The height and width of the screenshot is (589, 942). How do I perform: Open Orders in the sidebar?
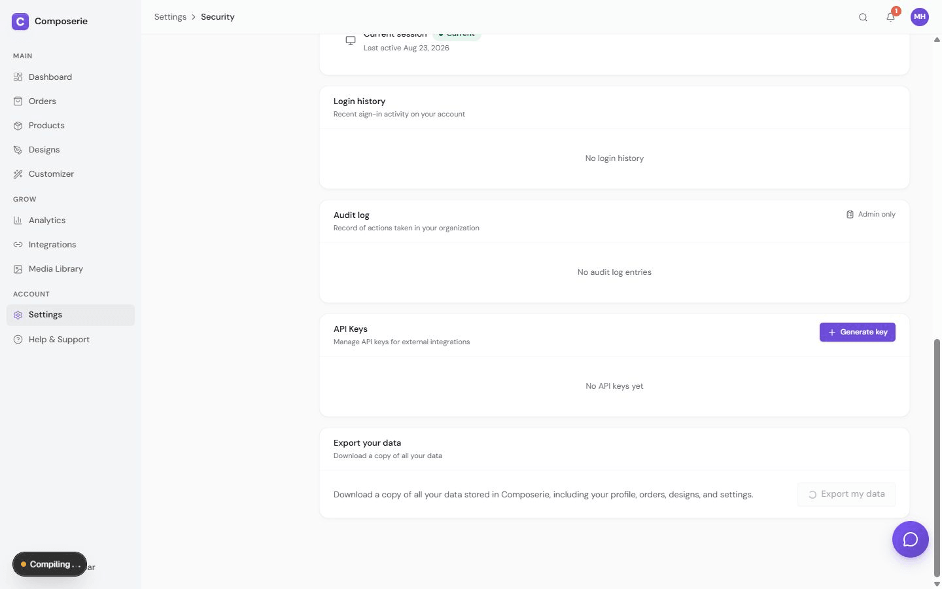[x=71, y=101]
